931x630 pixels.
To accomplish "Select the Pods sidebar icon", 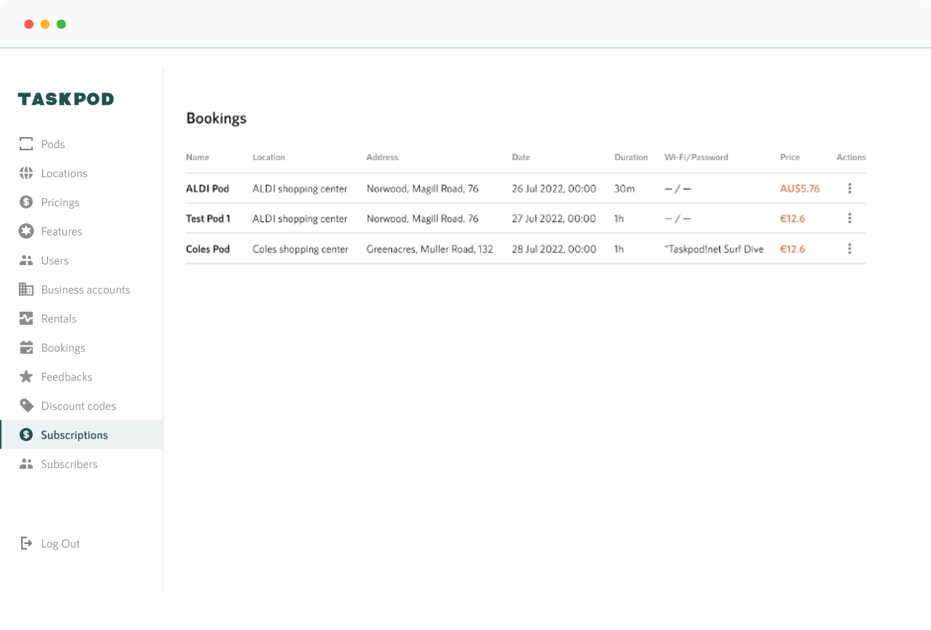I will [x=26, y=144].
